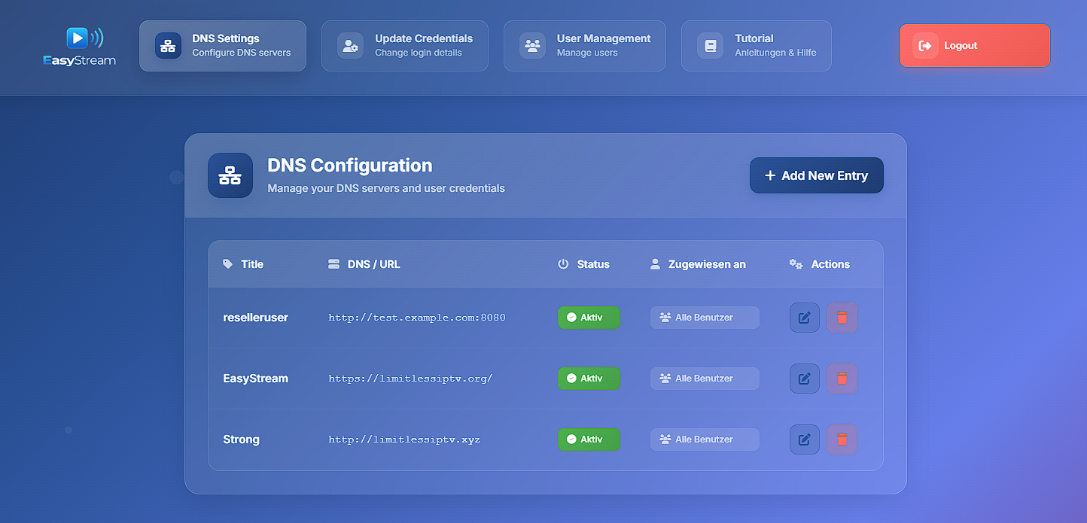Viewport: 1087px width, 523px height.
Task: Click URL http://test.example.com:8080
Action: pyautogui.click(x=417, y=318)
